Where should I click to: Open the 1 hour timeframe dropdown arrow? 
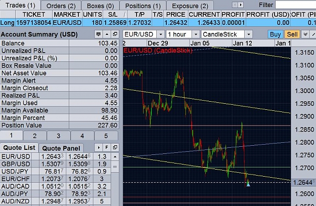point(196,34)
